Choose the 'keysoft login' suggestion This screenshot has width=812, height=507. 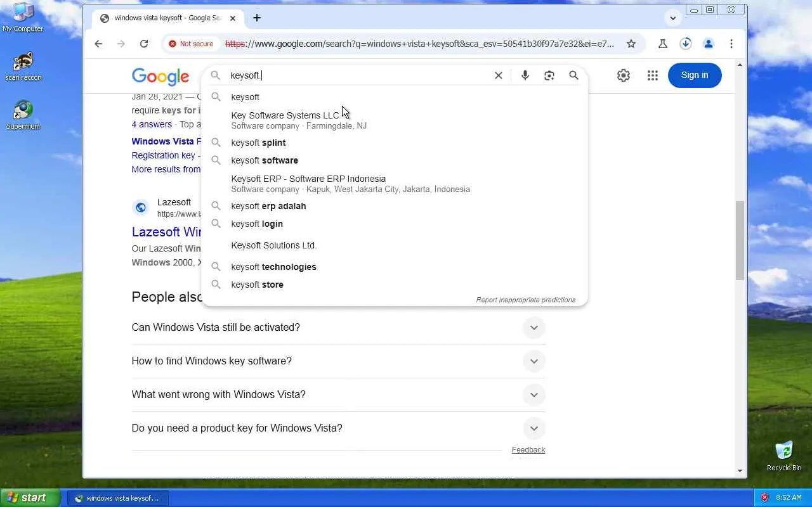(x=395, y=224)
